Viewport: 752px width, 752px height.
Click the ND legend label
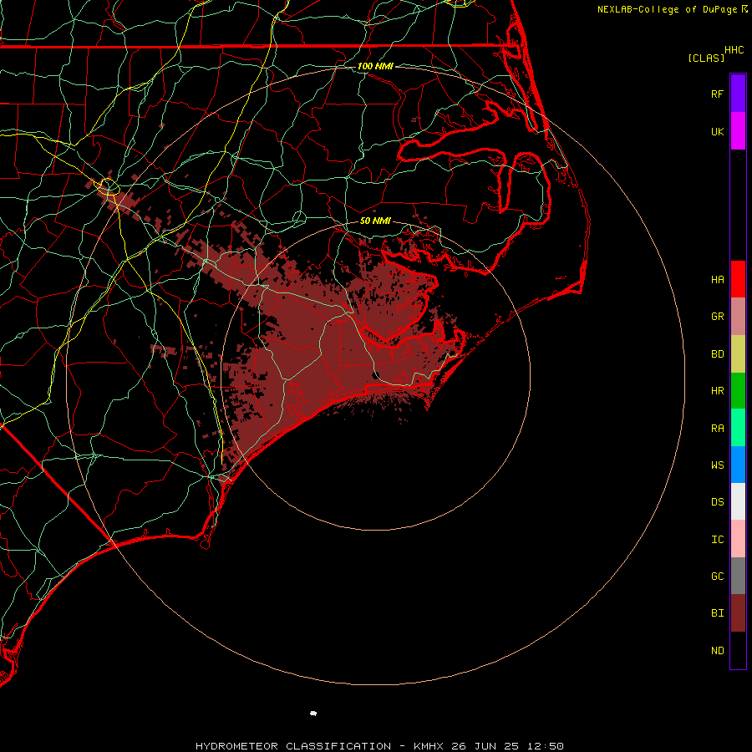tap(717, 651)
